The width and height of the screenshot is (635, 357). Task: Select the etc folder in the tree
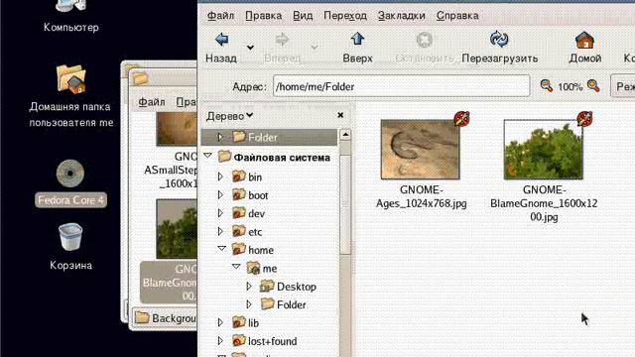point(247,231)
